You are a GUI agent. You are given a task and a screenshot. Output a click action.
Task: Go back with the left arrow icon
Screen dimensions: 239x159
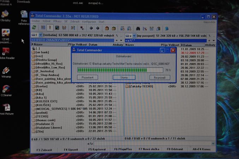91,28
